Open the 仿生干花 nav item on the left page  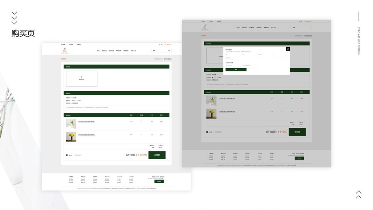pyautogui.click(x=133, y=51)
